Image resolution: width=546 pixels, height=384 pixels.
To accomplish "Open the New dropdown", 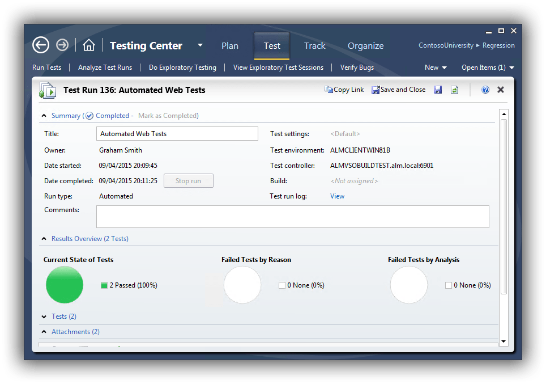I will [x=436, y=67].
